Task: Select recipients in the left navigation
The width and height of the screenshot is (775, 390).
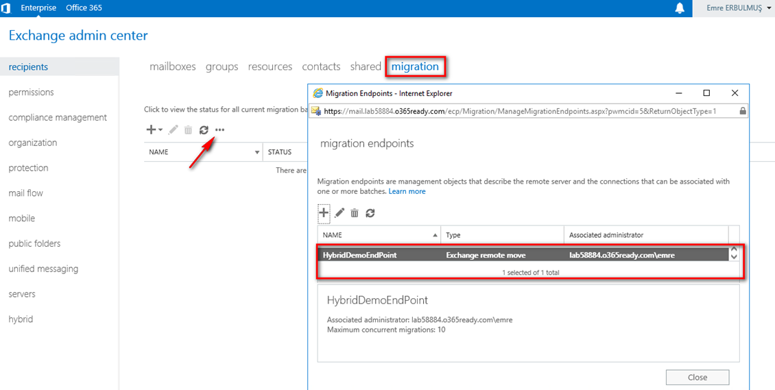Action: click(x=59, y=67)
